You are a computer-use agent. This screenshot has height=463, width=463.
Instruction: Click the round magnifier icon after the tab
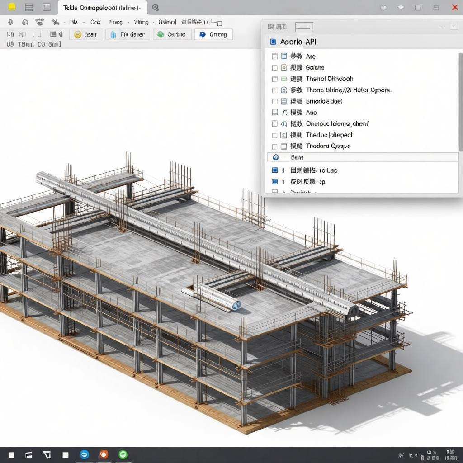click(x=156, y=8)
